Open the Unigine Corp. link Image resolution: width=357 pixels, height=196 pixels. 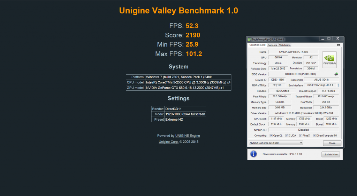point(168,142)
